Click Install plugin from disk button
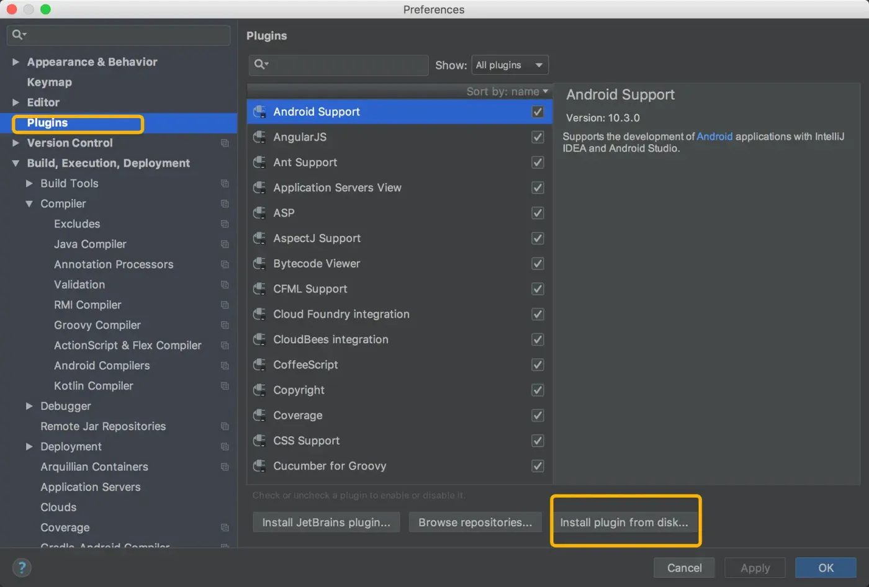The height and width of the screenshot is (587, 869). coord(624,522)
